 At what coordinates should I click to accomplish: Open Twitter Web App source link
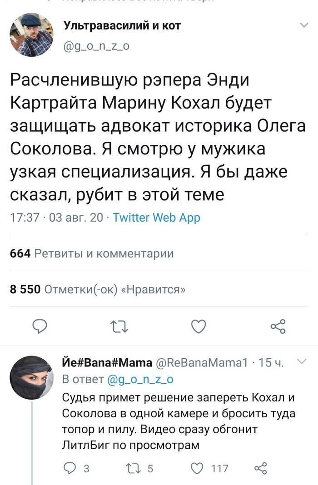tap(156, 218)
